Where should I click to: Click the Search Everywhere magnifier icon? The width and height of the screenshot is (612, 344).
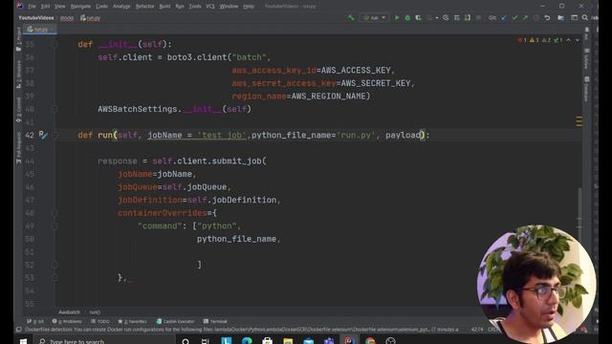[x=584, y=18]
